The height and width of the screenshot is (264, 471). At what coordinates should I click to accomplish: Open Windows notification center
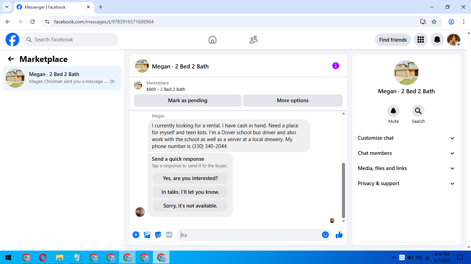pyautogui.click(x=460, y=257)
